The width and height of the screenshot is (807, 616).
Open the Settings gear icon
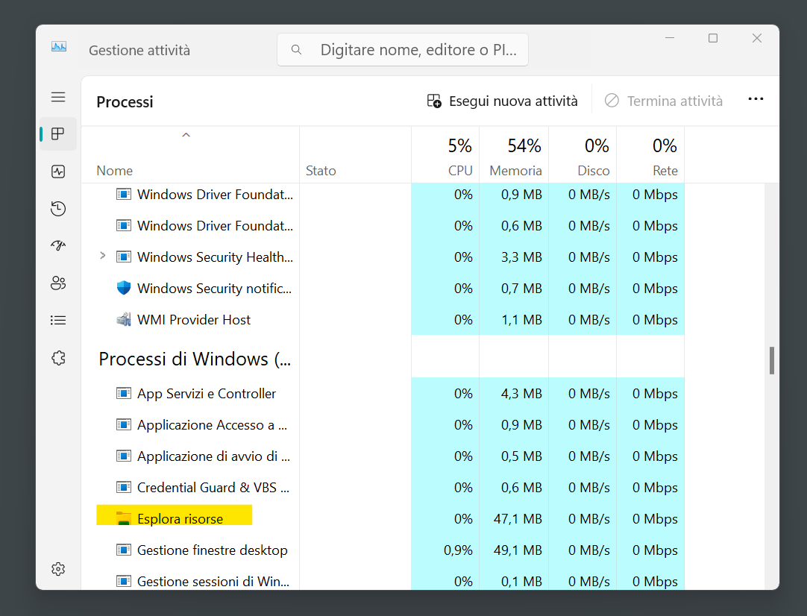58,569
